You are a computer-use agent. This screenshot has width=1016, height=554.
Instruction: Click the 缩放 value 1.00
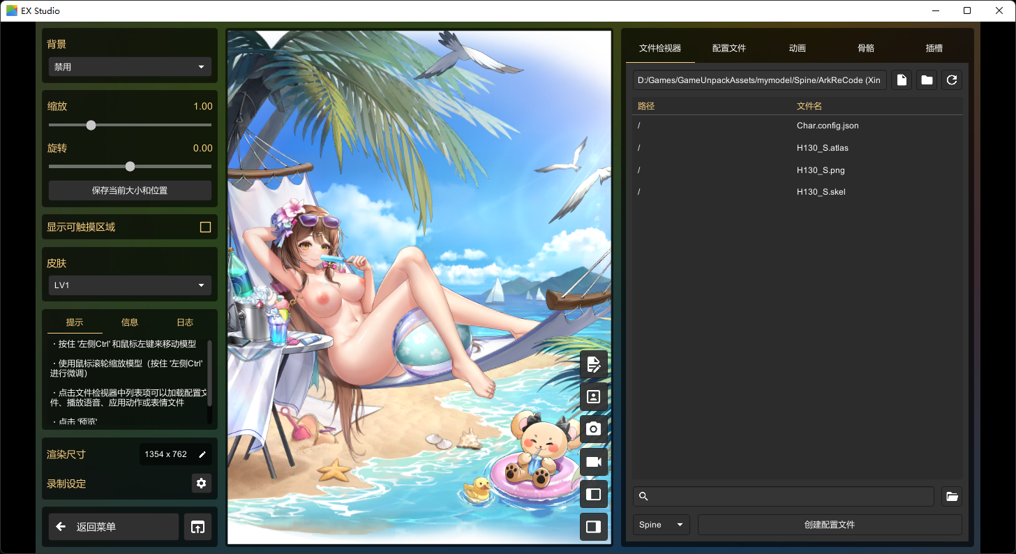pos(203,106)
